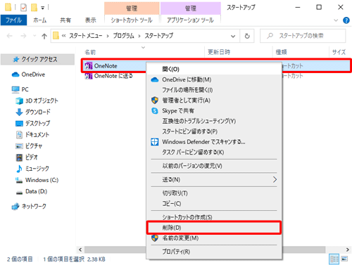
Task: Click horizontal scrollbar right arrow
Action: click(x=348, y=250)
